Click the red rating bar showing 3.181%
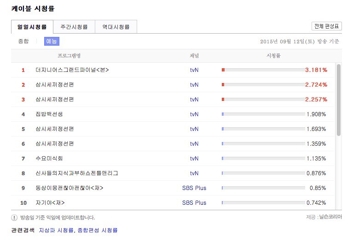353x237 pixels. tap(263, 70)
